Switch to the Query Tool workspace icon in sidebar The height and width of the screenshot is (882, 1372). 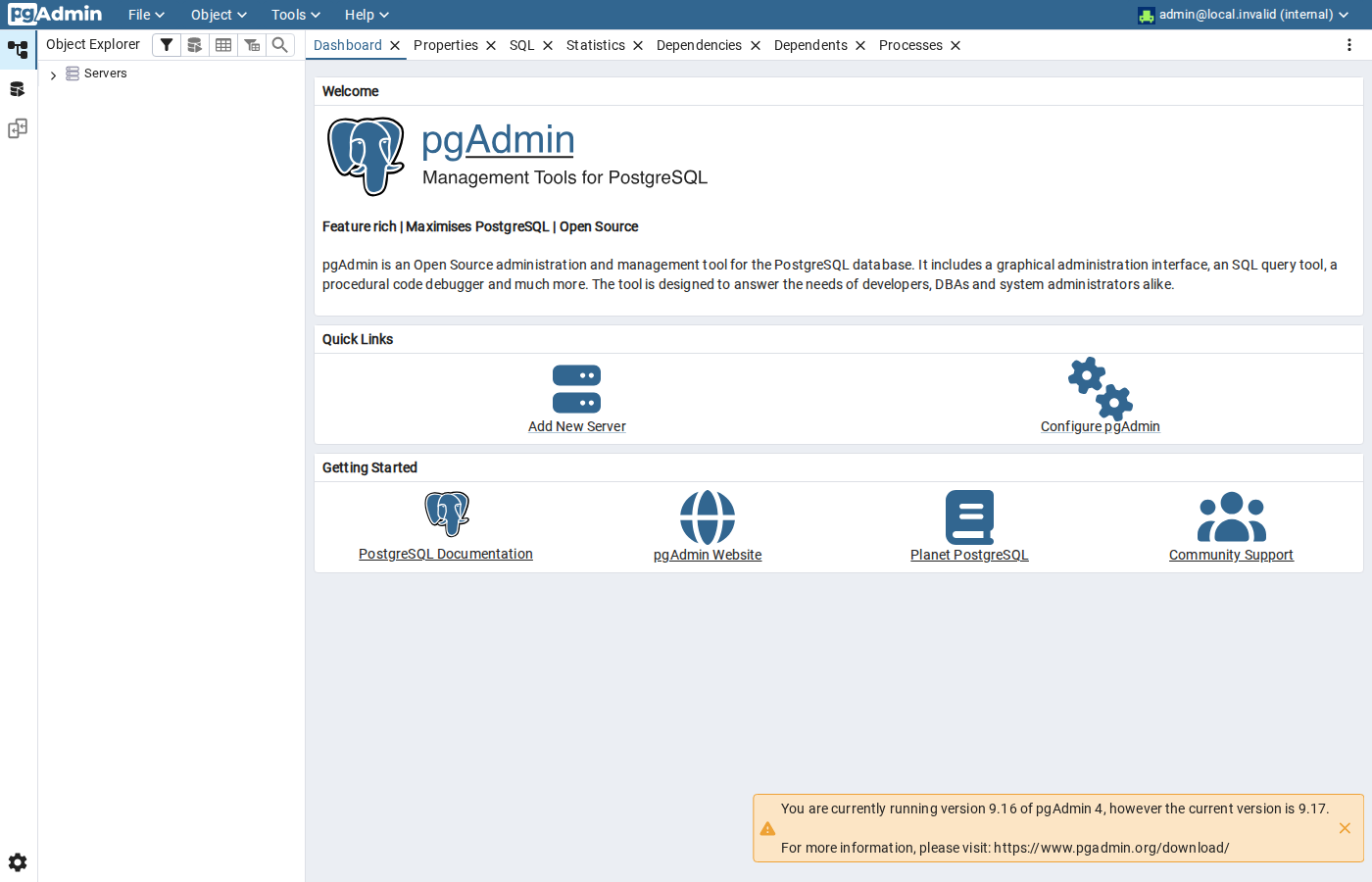[x=18, y=89]
